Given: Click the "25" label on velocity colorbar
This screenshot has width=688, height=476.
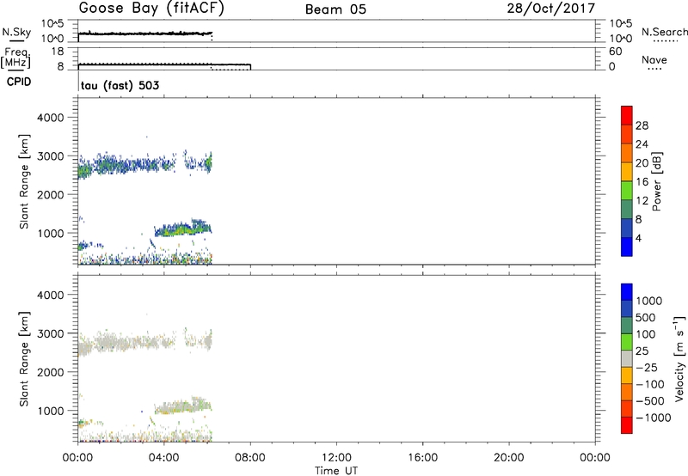Looking at the screenshot, I should 642,351.
